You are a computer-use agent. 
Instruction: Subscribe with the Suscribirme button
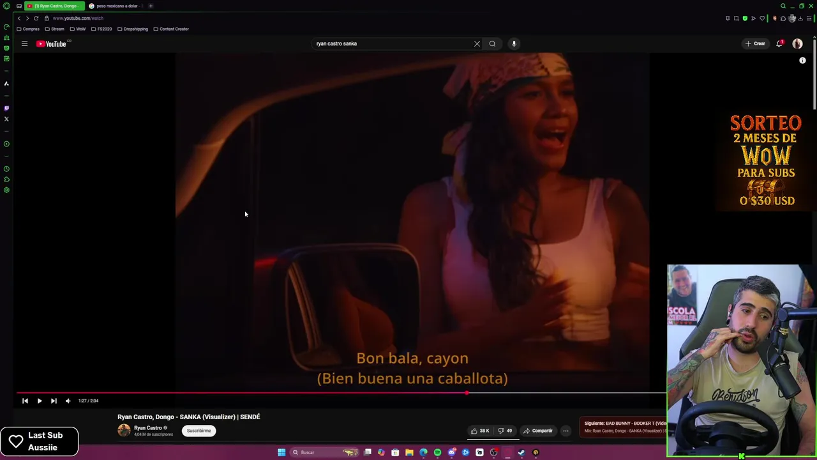pos(199,431)
